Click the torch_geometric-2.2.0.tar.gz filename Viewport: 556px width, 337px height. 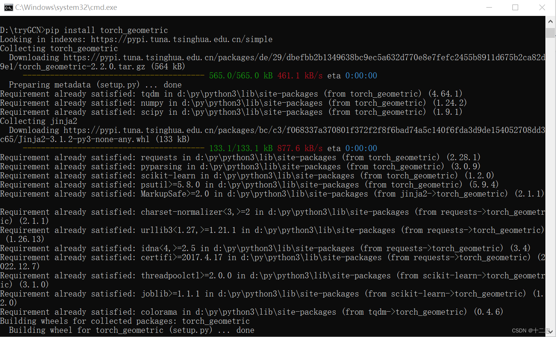82,67
